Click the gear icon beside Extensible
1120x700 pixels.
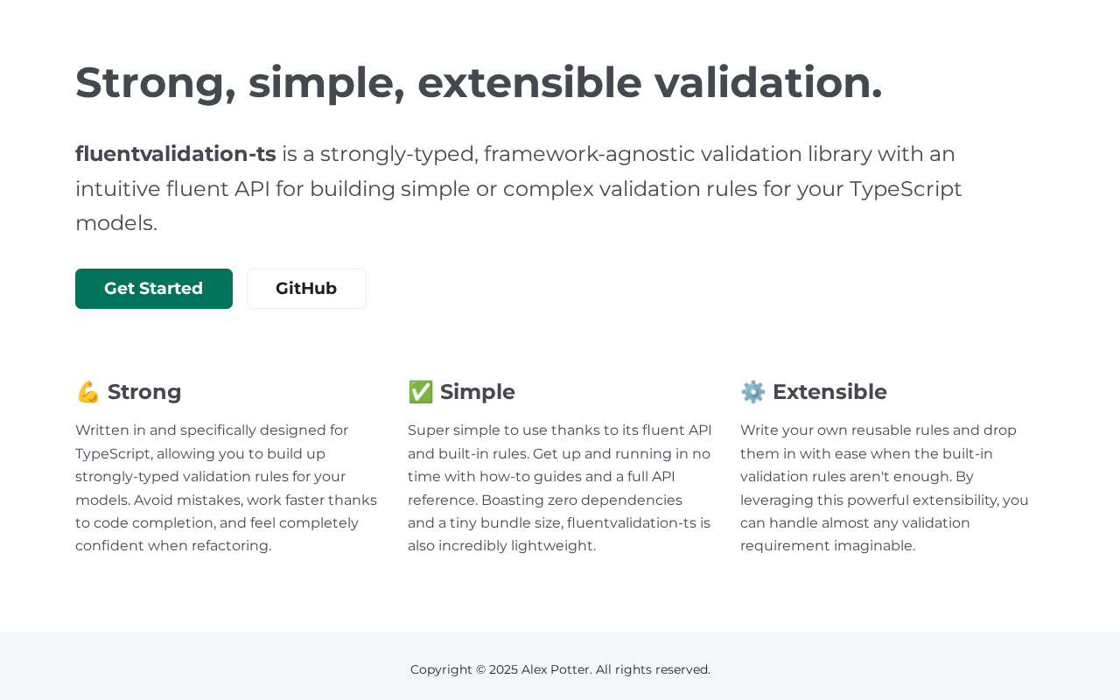pyautogui.click(x=752, y=392)
